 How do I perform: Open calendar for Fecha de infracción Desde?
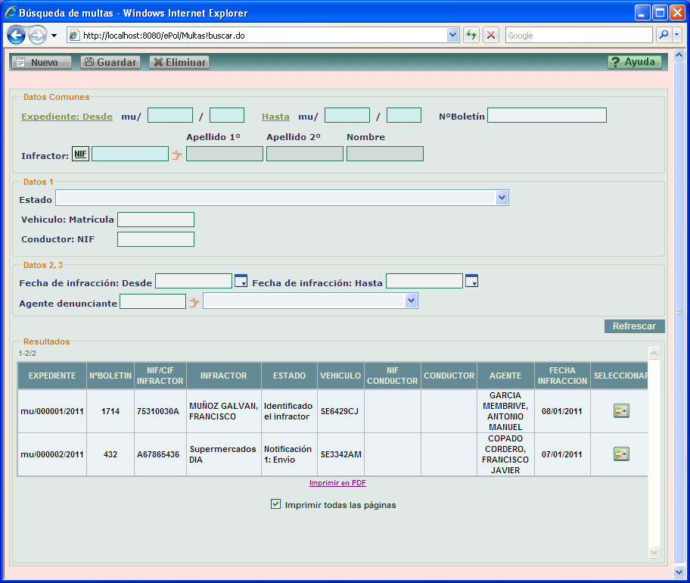pyautogui.click(x=241, y=282)
